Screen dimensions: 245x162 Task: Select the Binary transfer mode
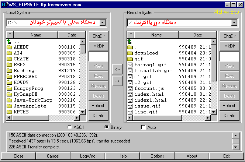[x=107, y=127]
